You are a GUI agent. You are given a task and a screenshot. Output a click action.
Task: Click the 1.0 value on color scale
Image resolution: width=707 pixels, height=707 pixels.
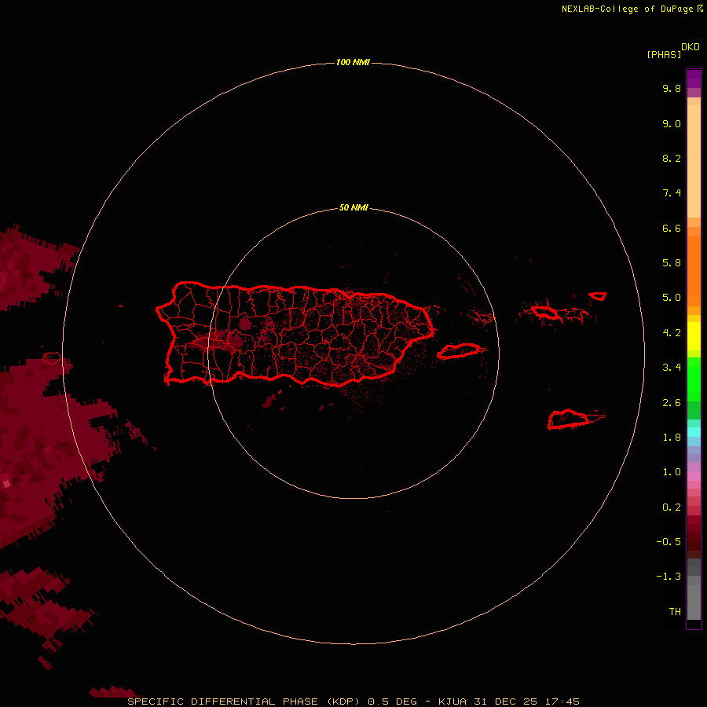[x=672, y=472]
